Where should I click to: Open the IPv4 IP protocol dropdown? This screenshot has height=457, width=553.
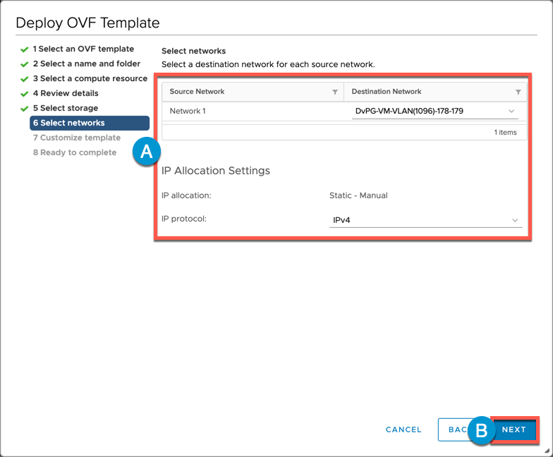[426, 220]
